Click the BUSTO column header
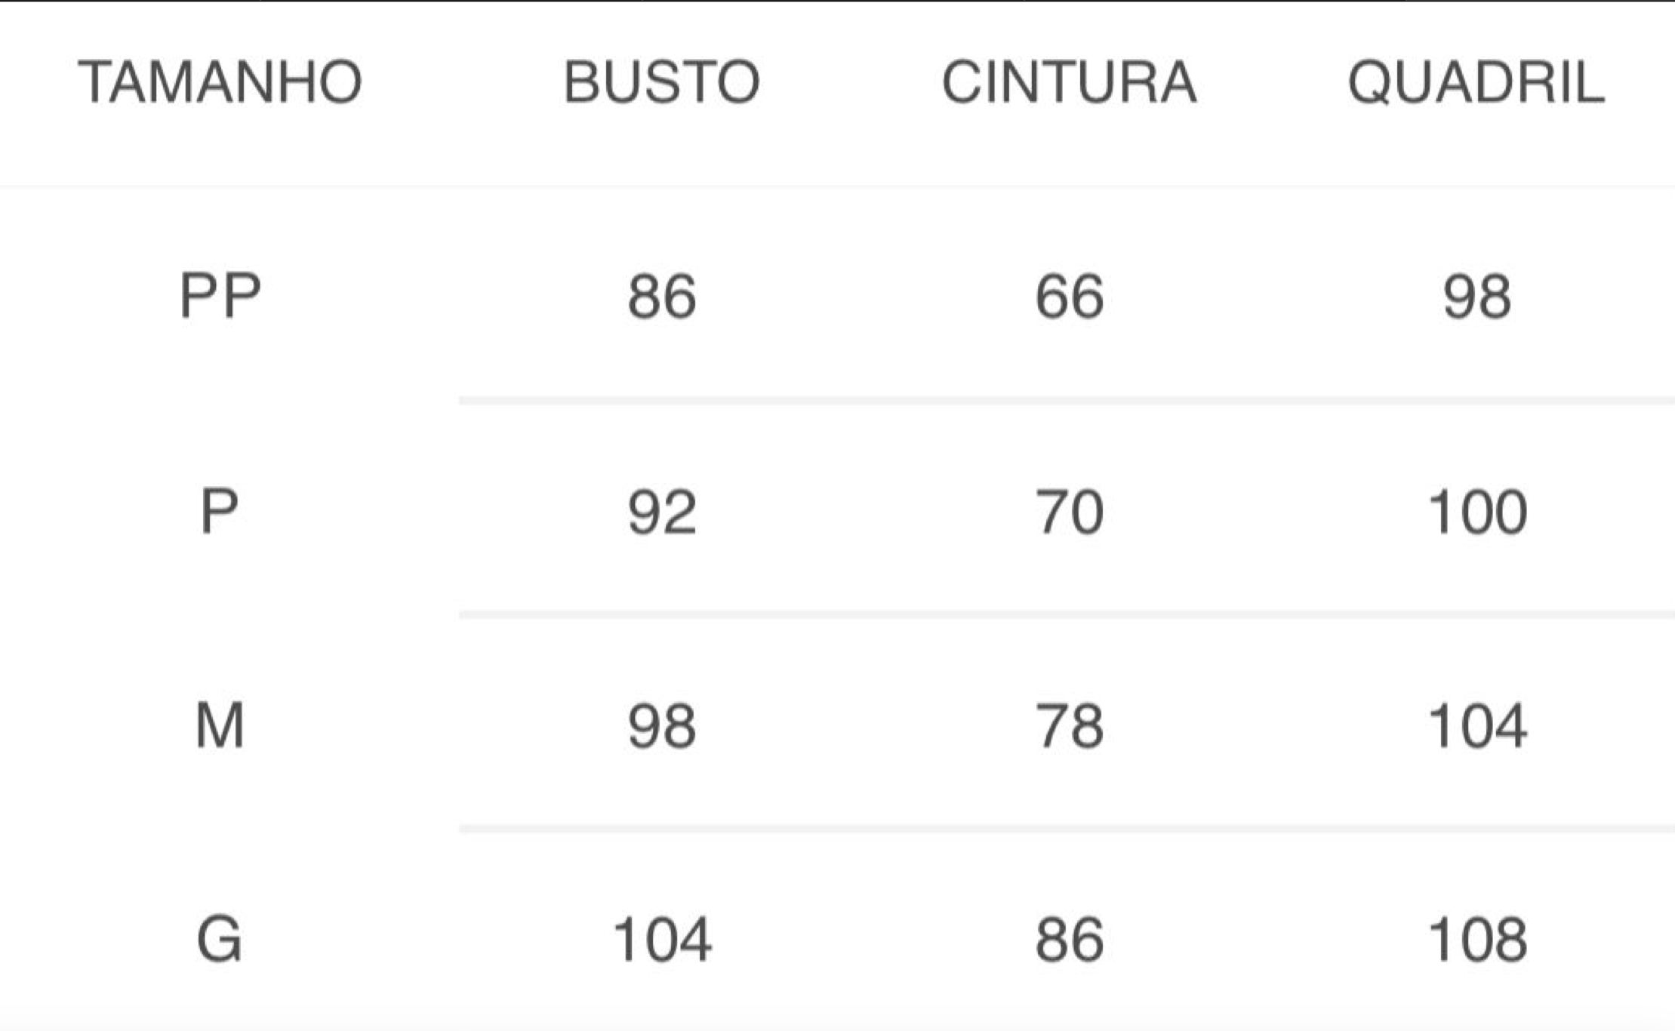 pyautogui.click(x=661, y=82)
